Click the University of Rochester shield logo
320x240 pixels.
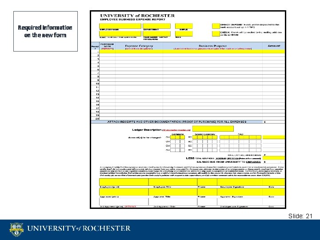(x=16, y=229)
